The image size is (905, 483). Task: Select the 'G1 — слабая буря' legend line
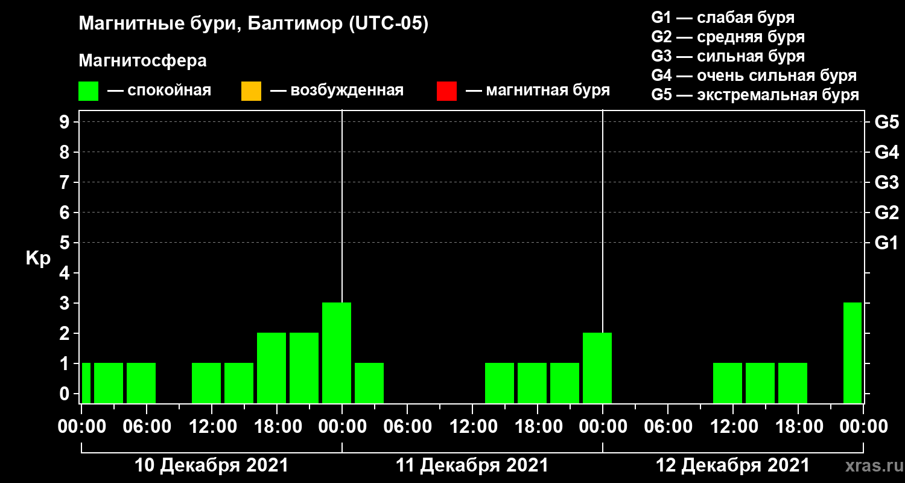click(x=723, y=18)
